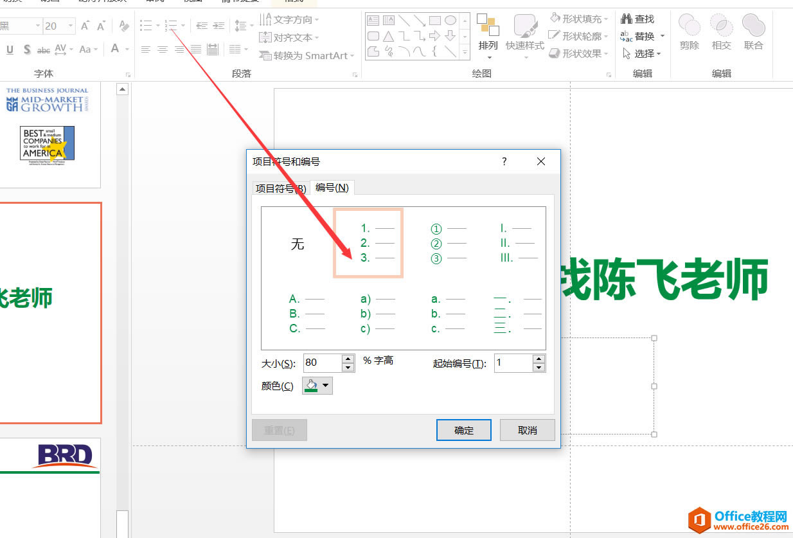Click the 取消 (Cancel) button
This screenshot has width=793, height=538.
coord(527,429)
